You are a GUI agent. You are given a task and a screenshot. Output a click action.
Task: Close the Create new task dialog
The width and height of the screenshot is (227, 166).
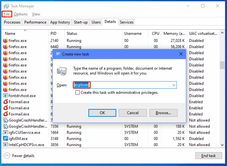pos(181,54)
